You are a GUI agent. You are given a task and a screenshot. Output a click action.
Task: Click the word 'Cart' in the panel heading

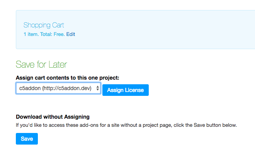pos(58,25)
